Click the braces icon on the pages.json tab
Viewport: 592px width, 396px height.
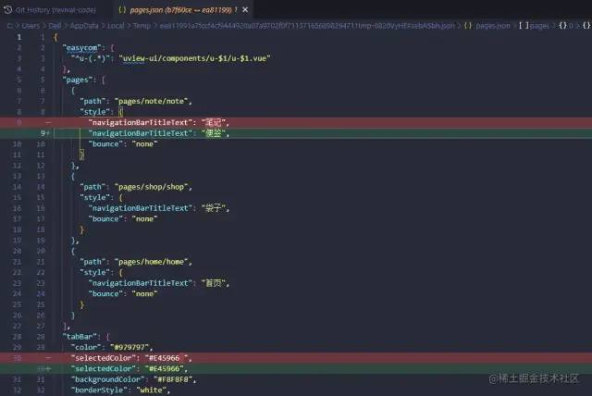121,8
